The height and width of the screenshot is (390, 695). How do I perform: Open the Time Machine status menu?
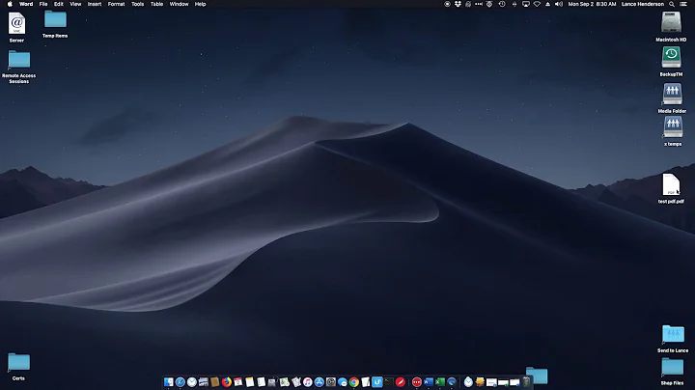tap(502, 4)
